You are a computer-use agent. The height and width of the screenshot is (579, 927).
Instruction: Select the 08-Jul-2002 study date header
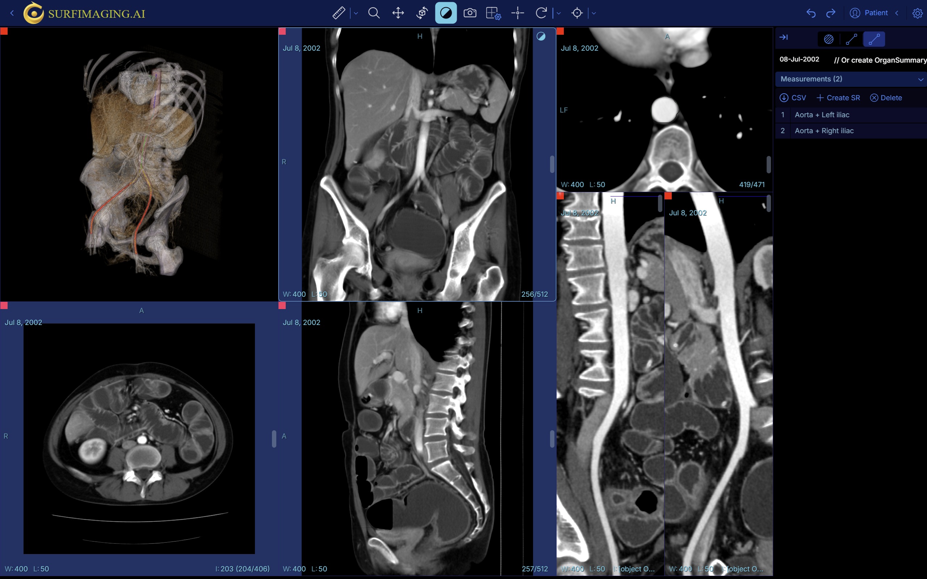pos(800,59)
